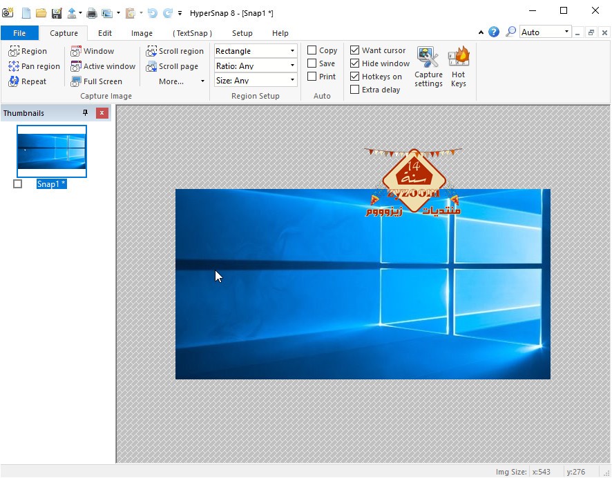The width and height of the screenshot is (612, 478).
Task: Open Capture settings
Action: [428, 67]
